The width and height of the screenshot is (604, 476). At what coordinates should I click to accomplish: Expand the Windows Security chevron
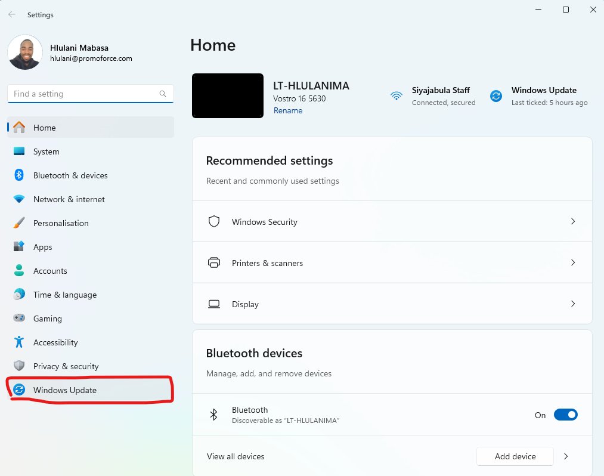point(573,221)
